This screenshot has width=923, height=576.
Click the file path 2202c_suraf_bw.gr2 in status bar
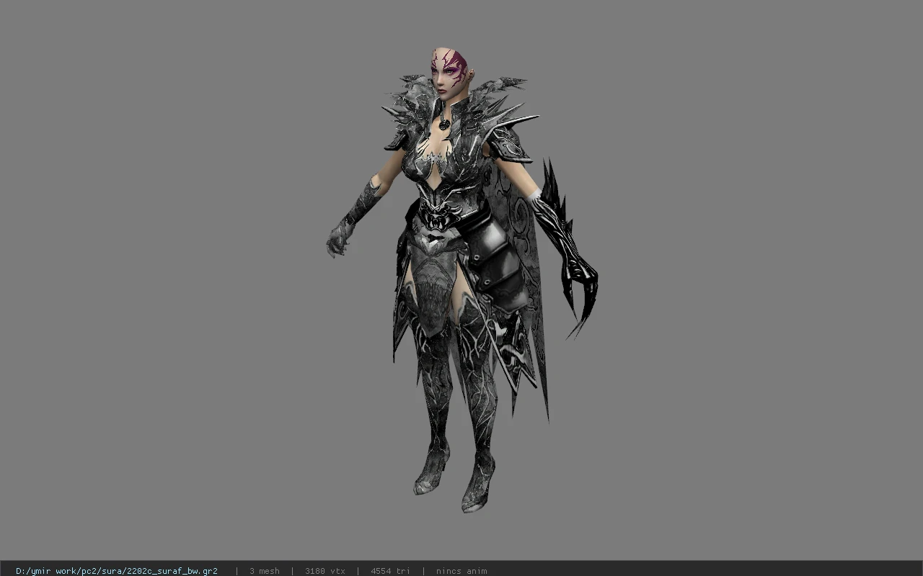117,571
